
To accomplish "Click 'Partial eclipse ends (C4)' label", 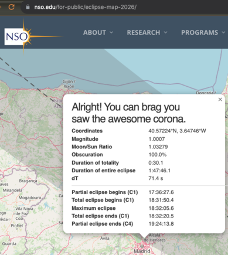I will click(x=103, y=224).
